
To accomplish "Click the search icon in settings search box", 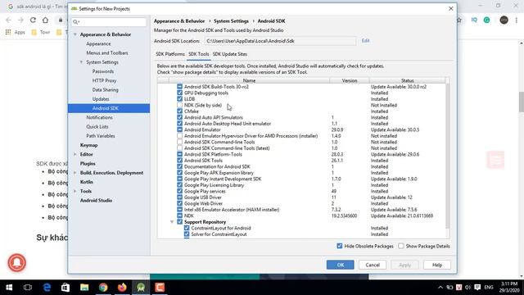I will click(x=76, y=22).
